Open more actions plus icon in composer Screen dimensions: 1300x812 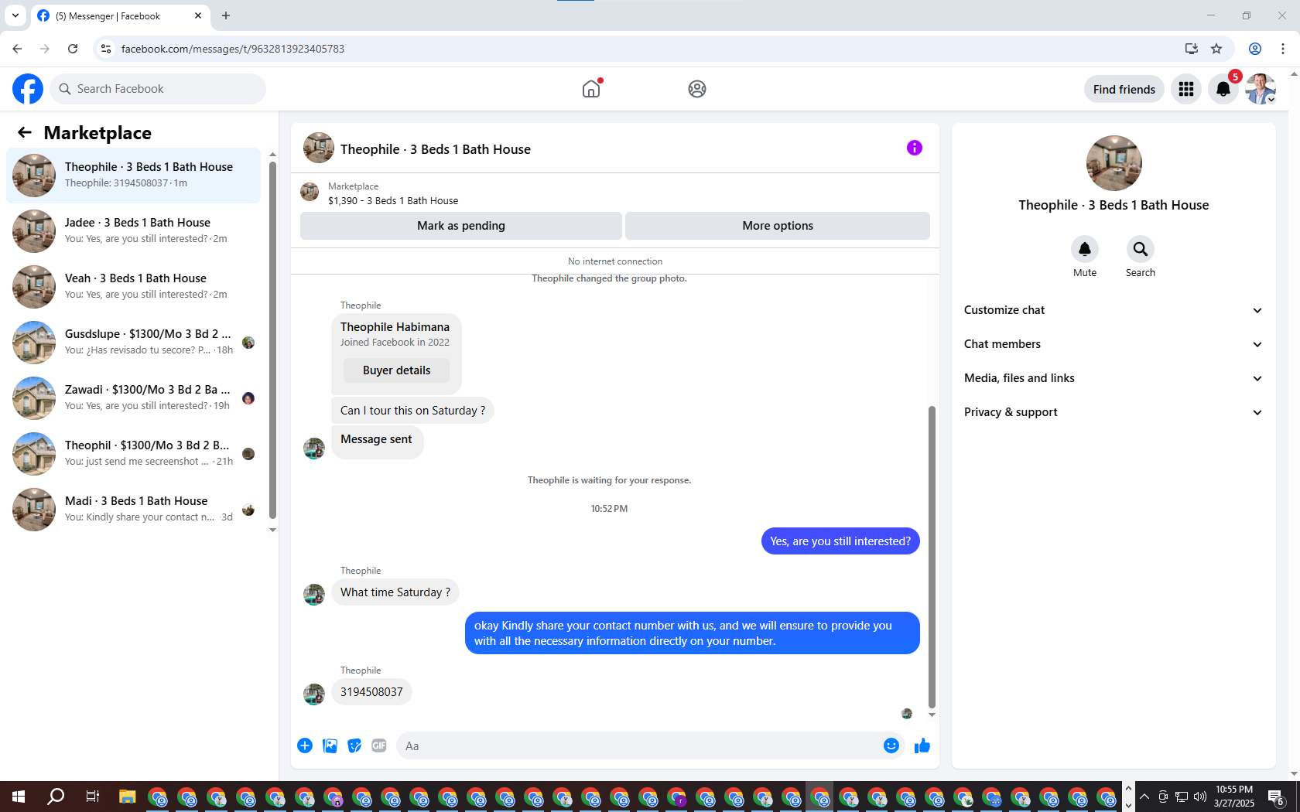click(305, 745)
